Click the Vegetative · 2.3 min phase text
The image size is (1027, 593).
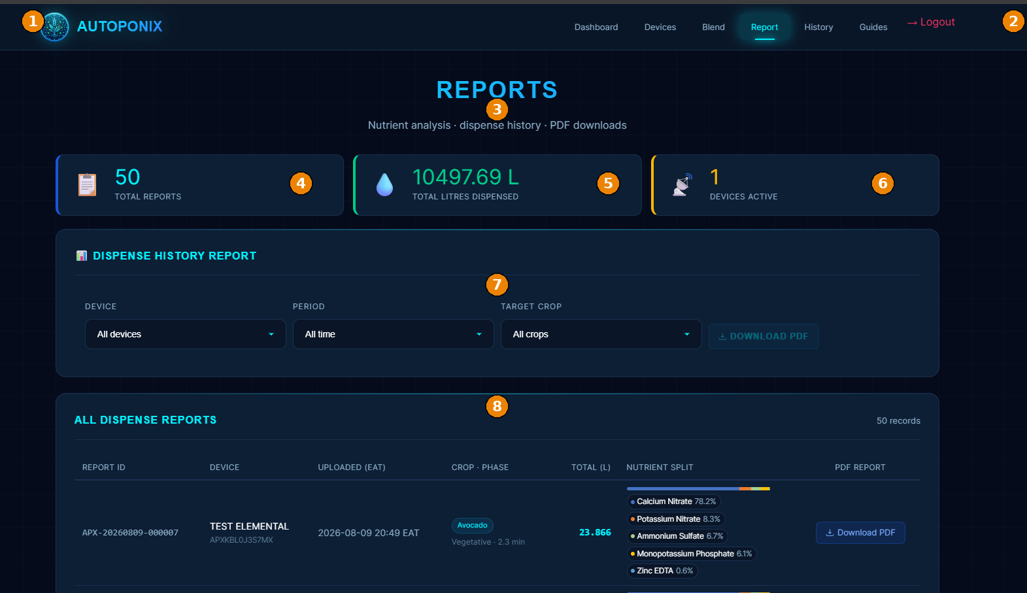click(x=488, y=542)
